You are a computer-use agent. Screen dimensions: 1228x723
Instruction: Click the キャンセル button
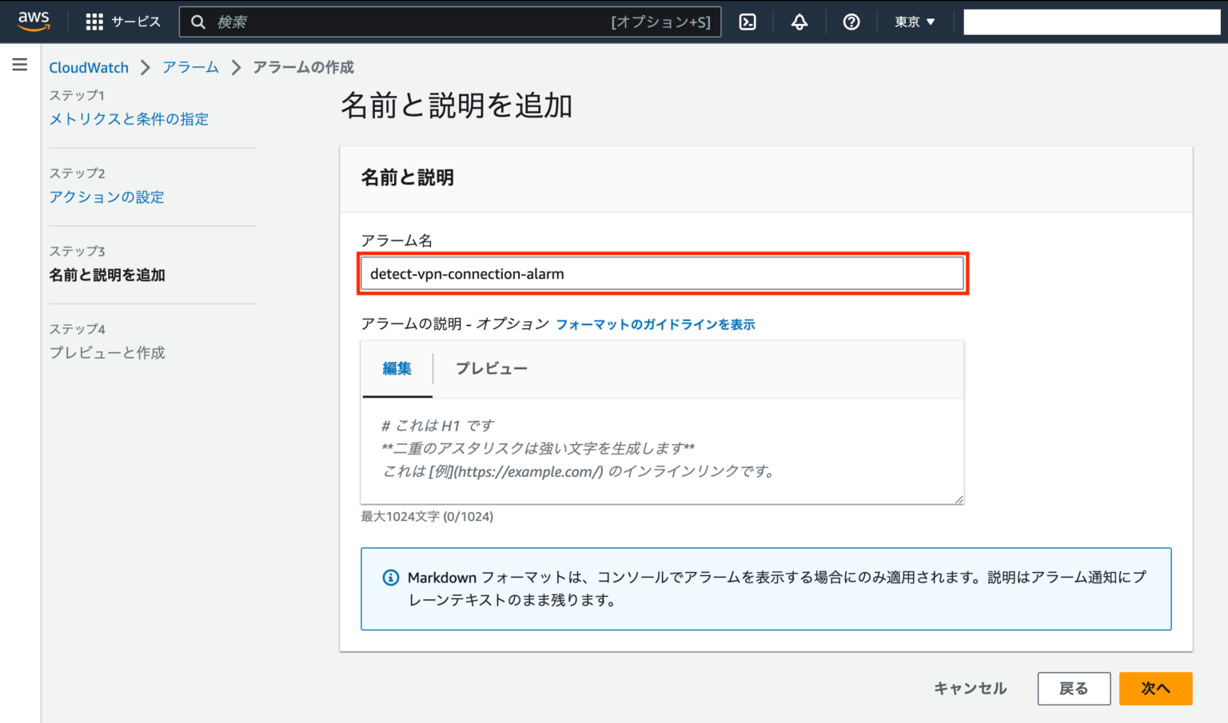[970, 688]
